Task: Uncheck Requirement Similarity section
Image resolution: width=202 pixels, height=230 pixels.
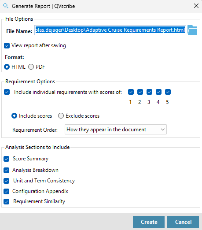Action: (x=7, y=202)
